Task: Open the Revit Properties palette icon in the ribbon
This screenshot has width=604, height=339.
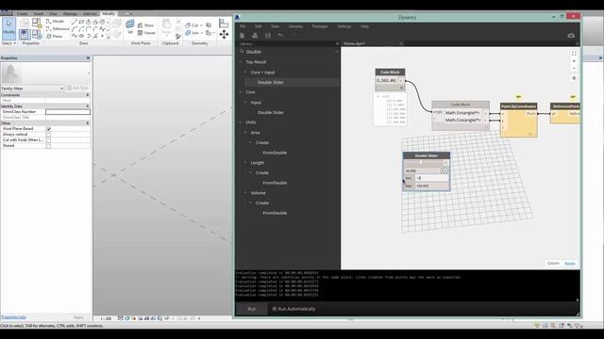Action: click(25, 34)
